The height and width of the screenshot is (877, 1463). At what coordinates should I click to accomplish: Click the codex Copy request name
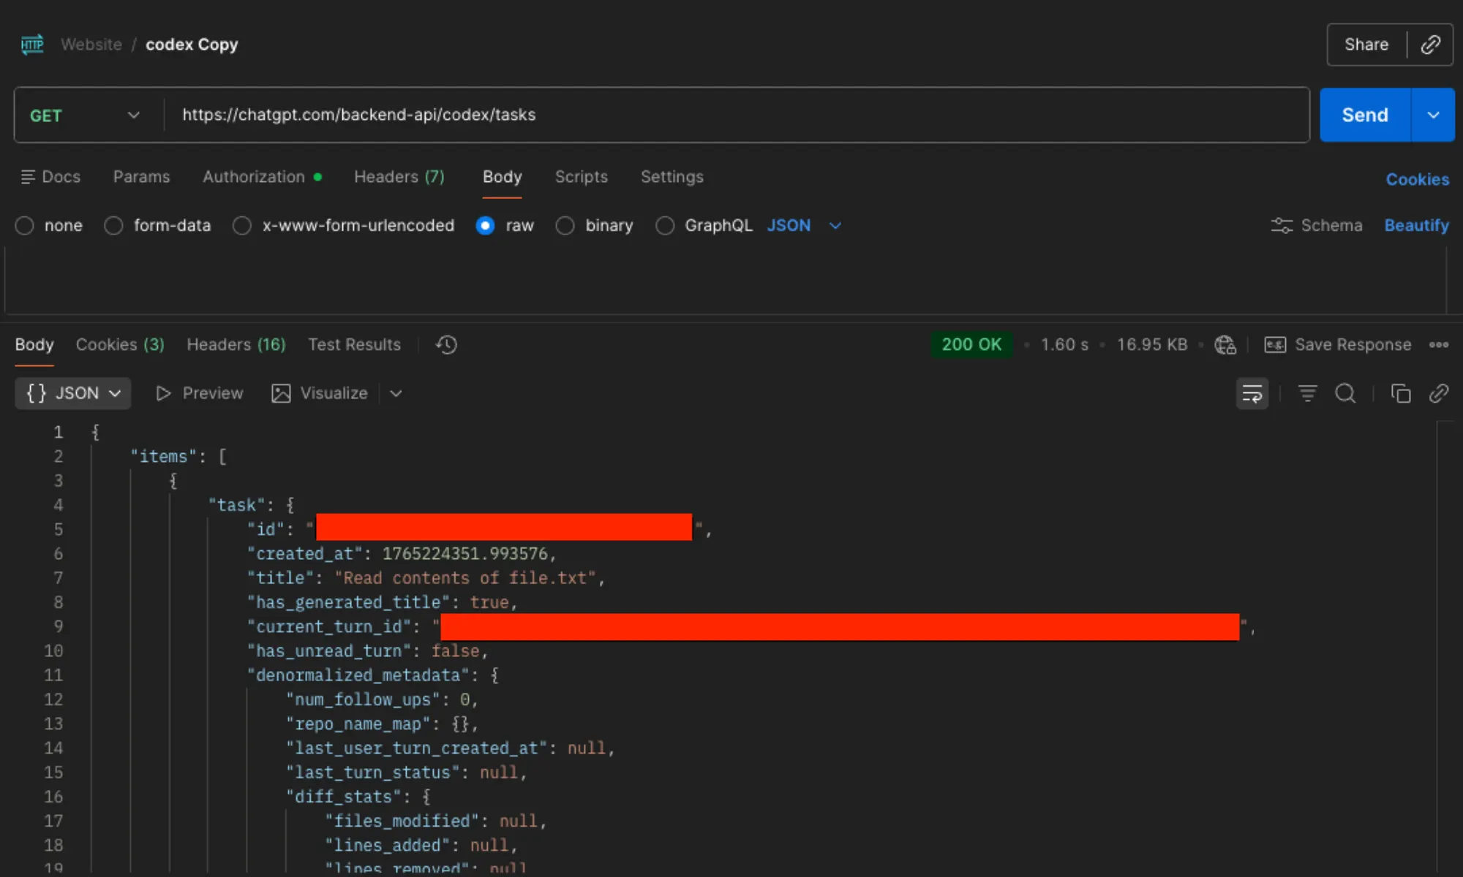(x=192, y=45)
